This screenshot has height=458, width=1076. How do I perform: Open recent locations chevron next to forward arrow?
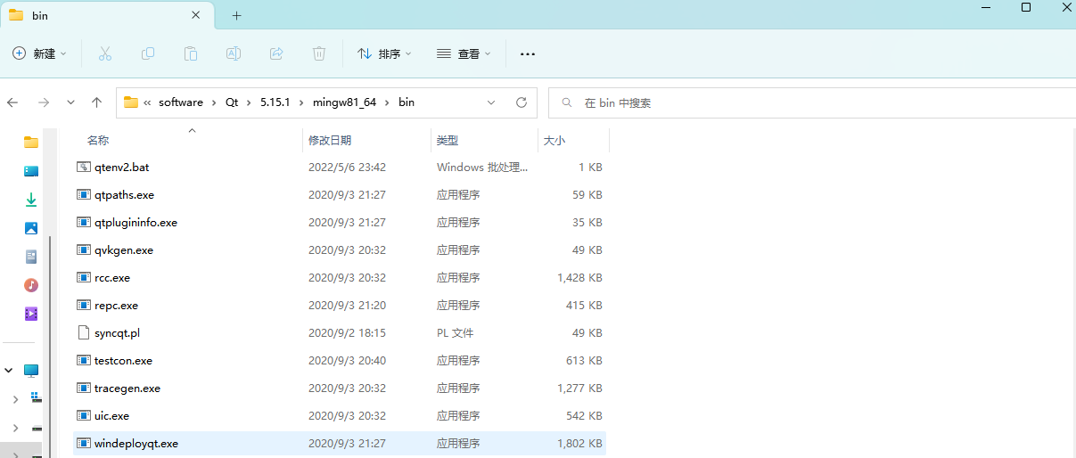(x=70, y=102)
